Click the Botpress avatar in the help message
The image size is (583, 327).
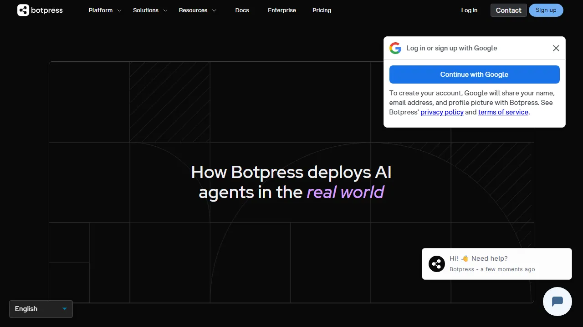tap(437, 264)
